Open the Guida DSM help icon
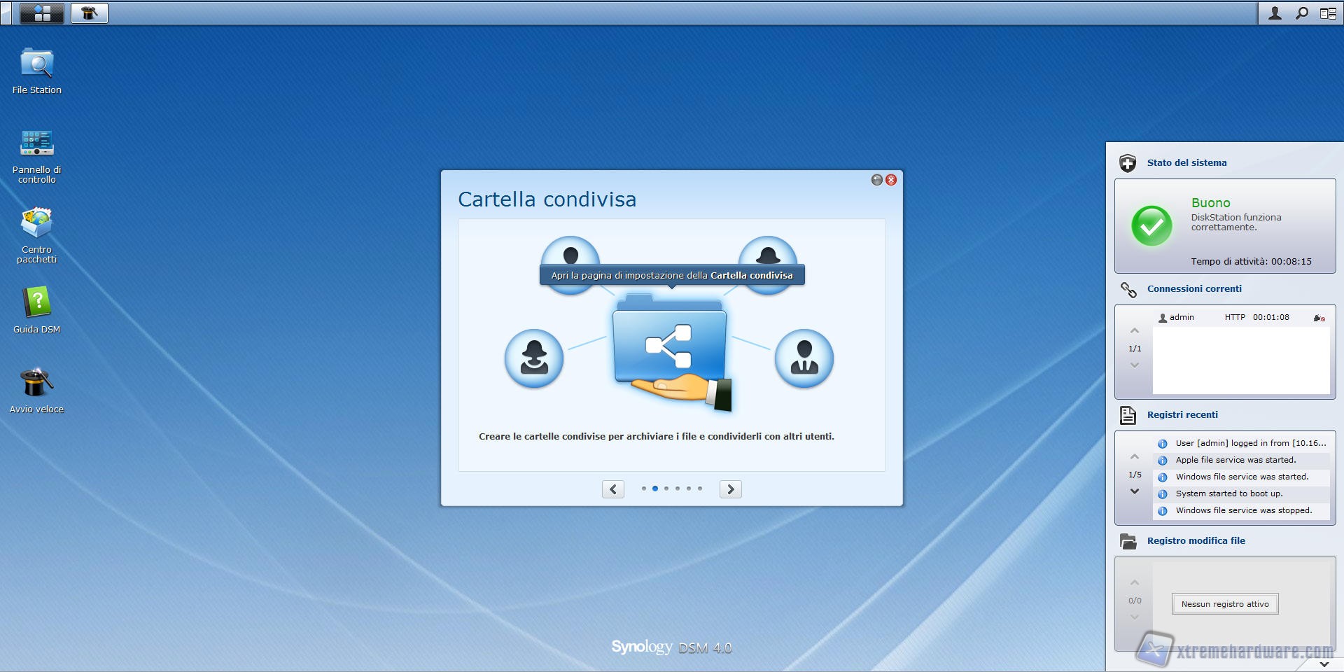The image size is (1344, 672). tap(36, 303)
